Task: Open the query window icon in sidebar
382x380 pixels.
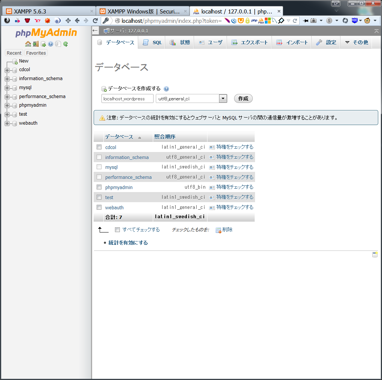Action: [43, 44]
